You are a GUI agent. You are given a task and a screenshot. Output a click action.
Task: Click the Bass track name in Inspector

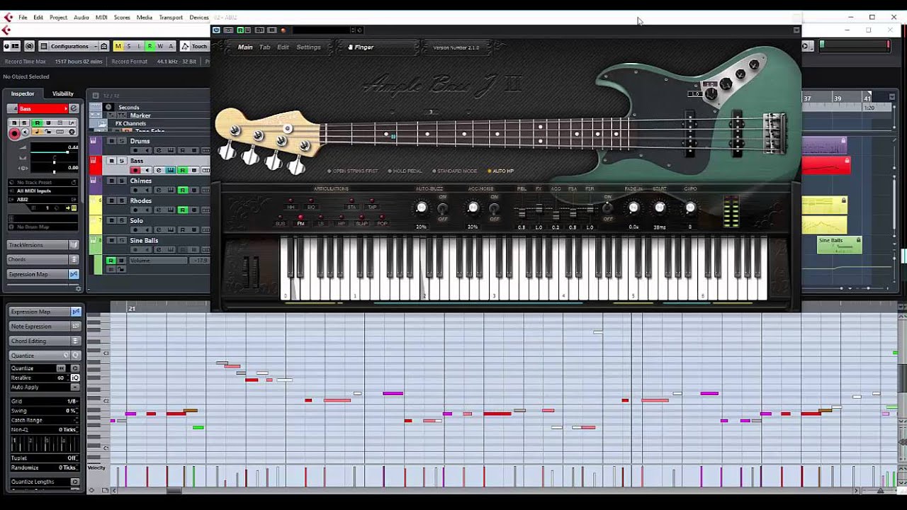[41, 108]
